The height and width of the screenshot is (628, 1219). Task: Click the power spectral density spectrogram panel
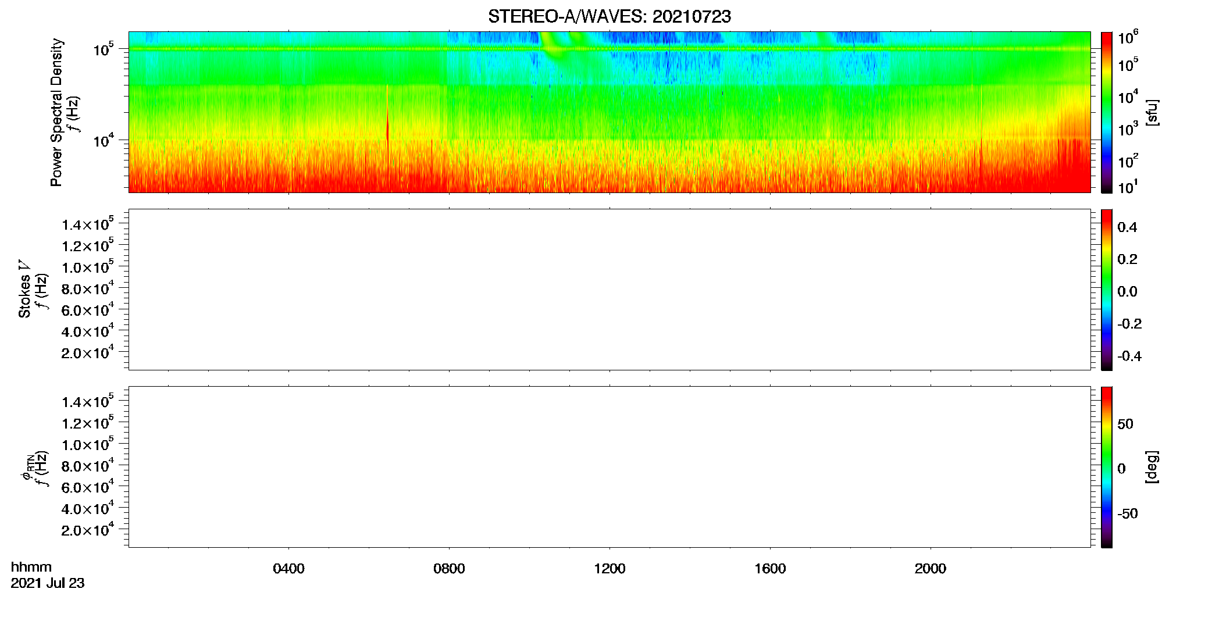point(609,112)
